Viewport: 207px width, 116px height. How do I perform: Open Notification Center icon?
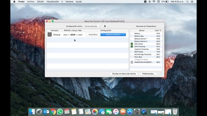(192, 2)
